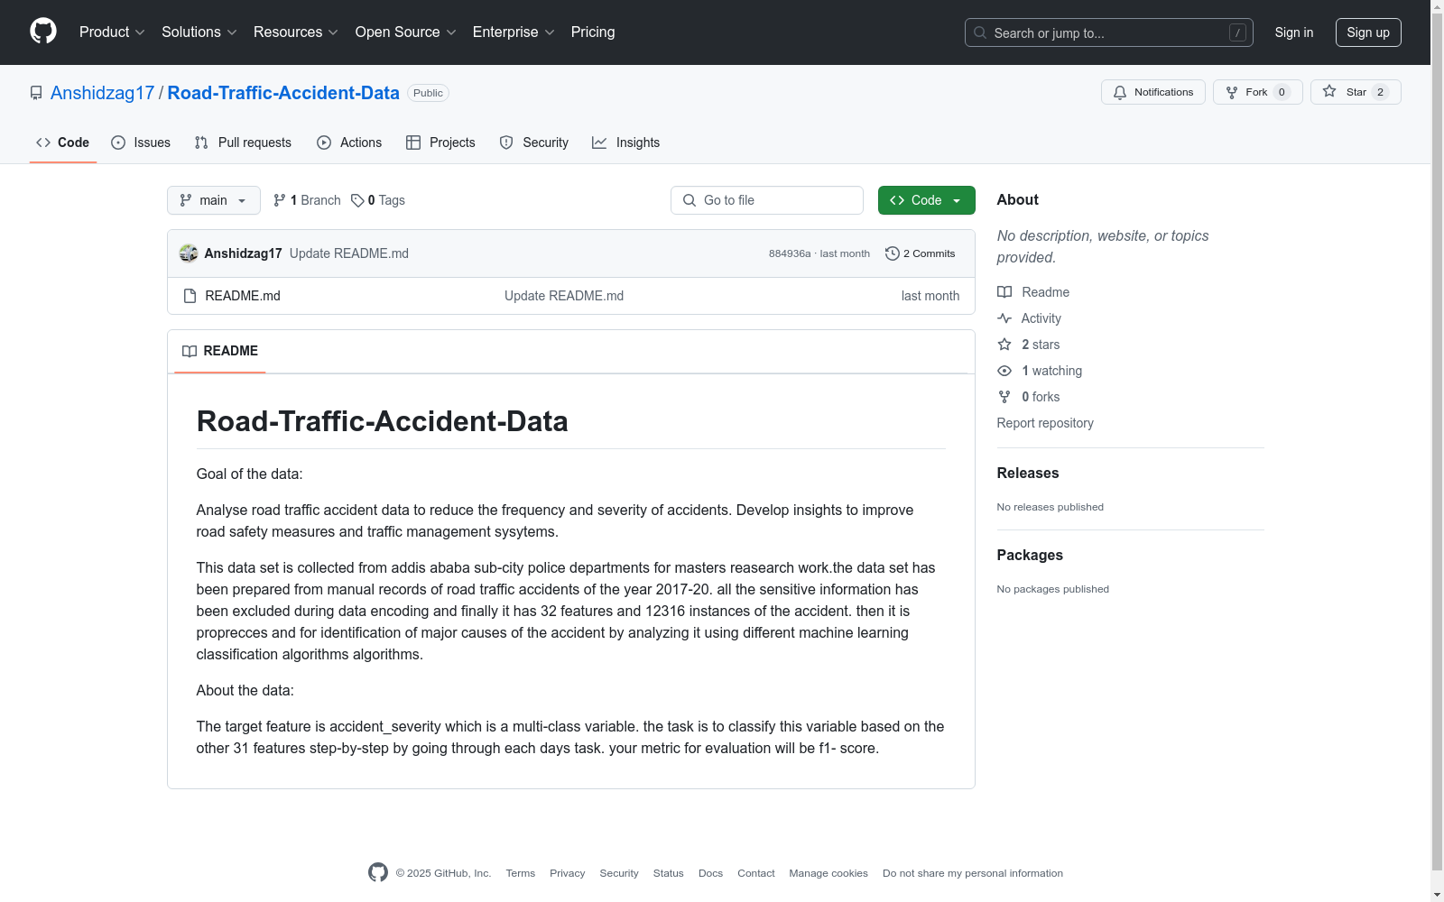
Task: Click the GitHub logo in header
Action: click(x=43, y=32)
